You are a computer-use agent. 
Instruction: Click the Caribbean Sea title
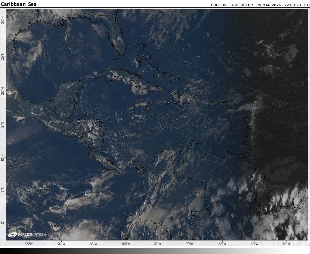point(19,5)
